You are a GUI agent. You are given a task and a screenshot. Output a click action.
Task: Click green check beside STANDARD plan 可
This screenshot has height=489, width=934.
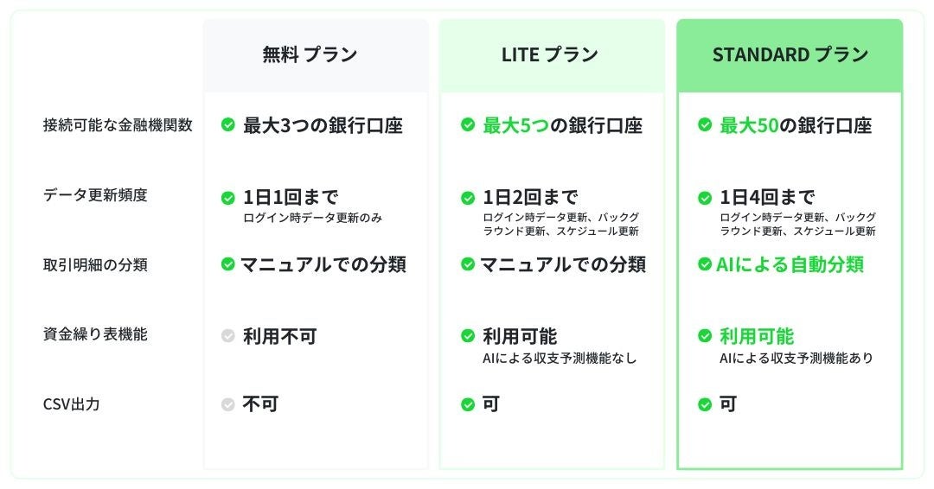[705, 404]
